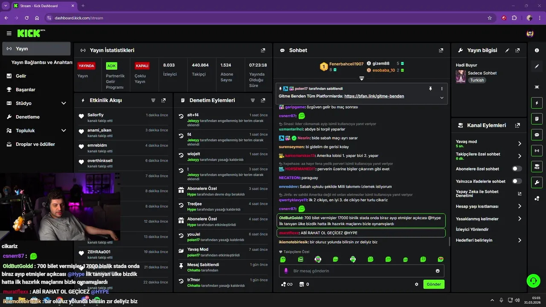Screen dimensions: 546x307
Task: Open Yasaklanmış kelimeler settings
Action: (488, 219)
